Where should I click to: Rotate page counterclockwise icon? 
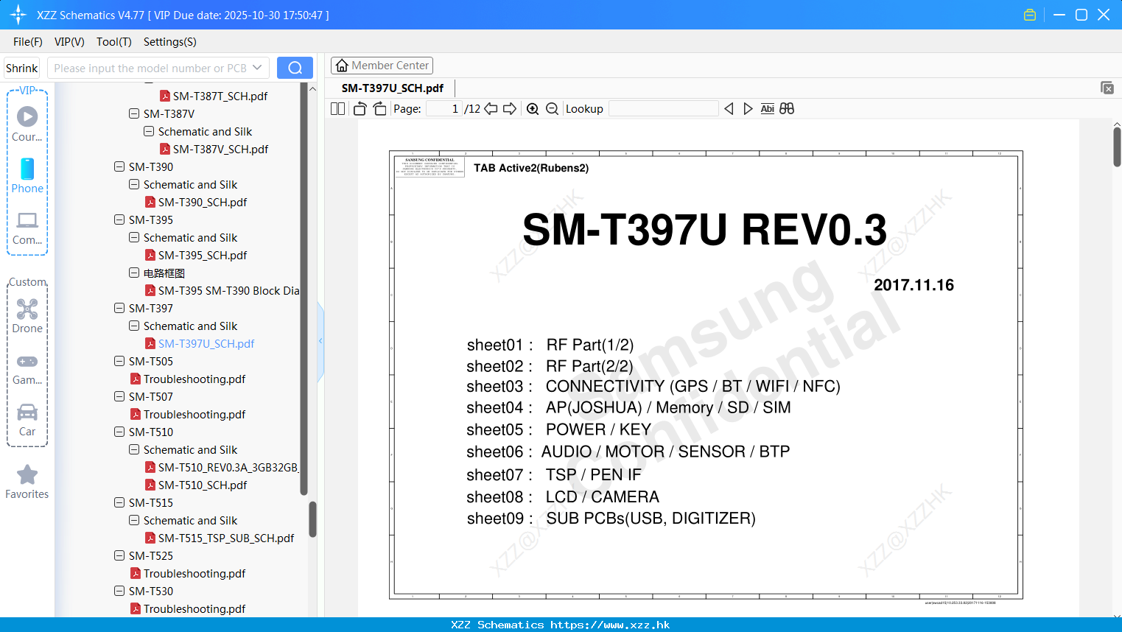click(x=360, y=108)
